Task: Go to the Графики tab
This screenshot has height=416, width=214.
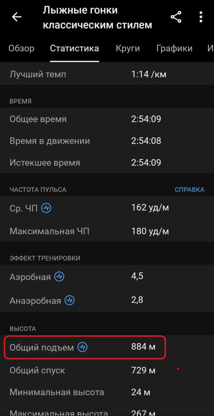Action: (174, 48)
